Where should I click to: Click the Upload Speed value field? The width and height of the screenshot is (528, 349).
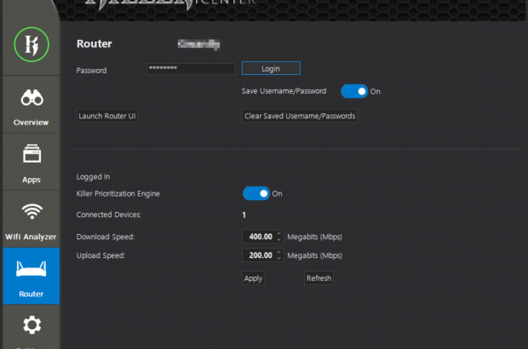259,255
